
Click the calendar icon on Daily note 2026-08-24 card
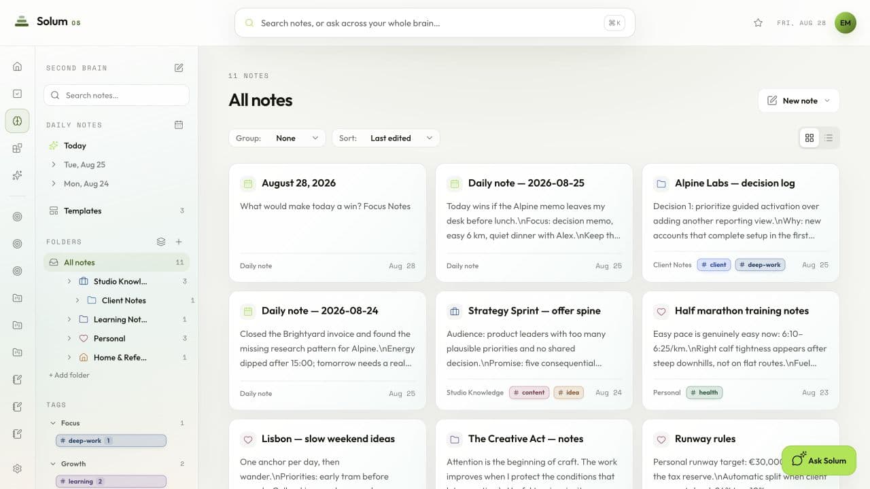(248, 311)
